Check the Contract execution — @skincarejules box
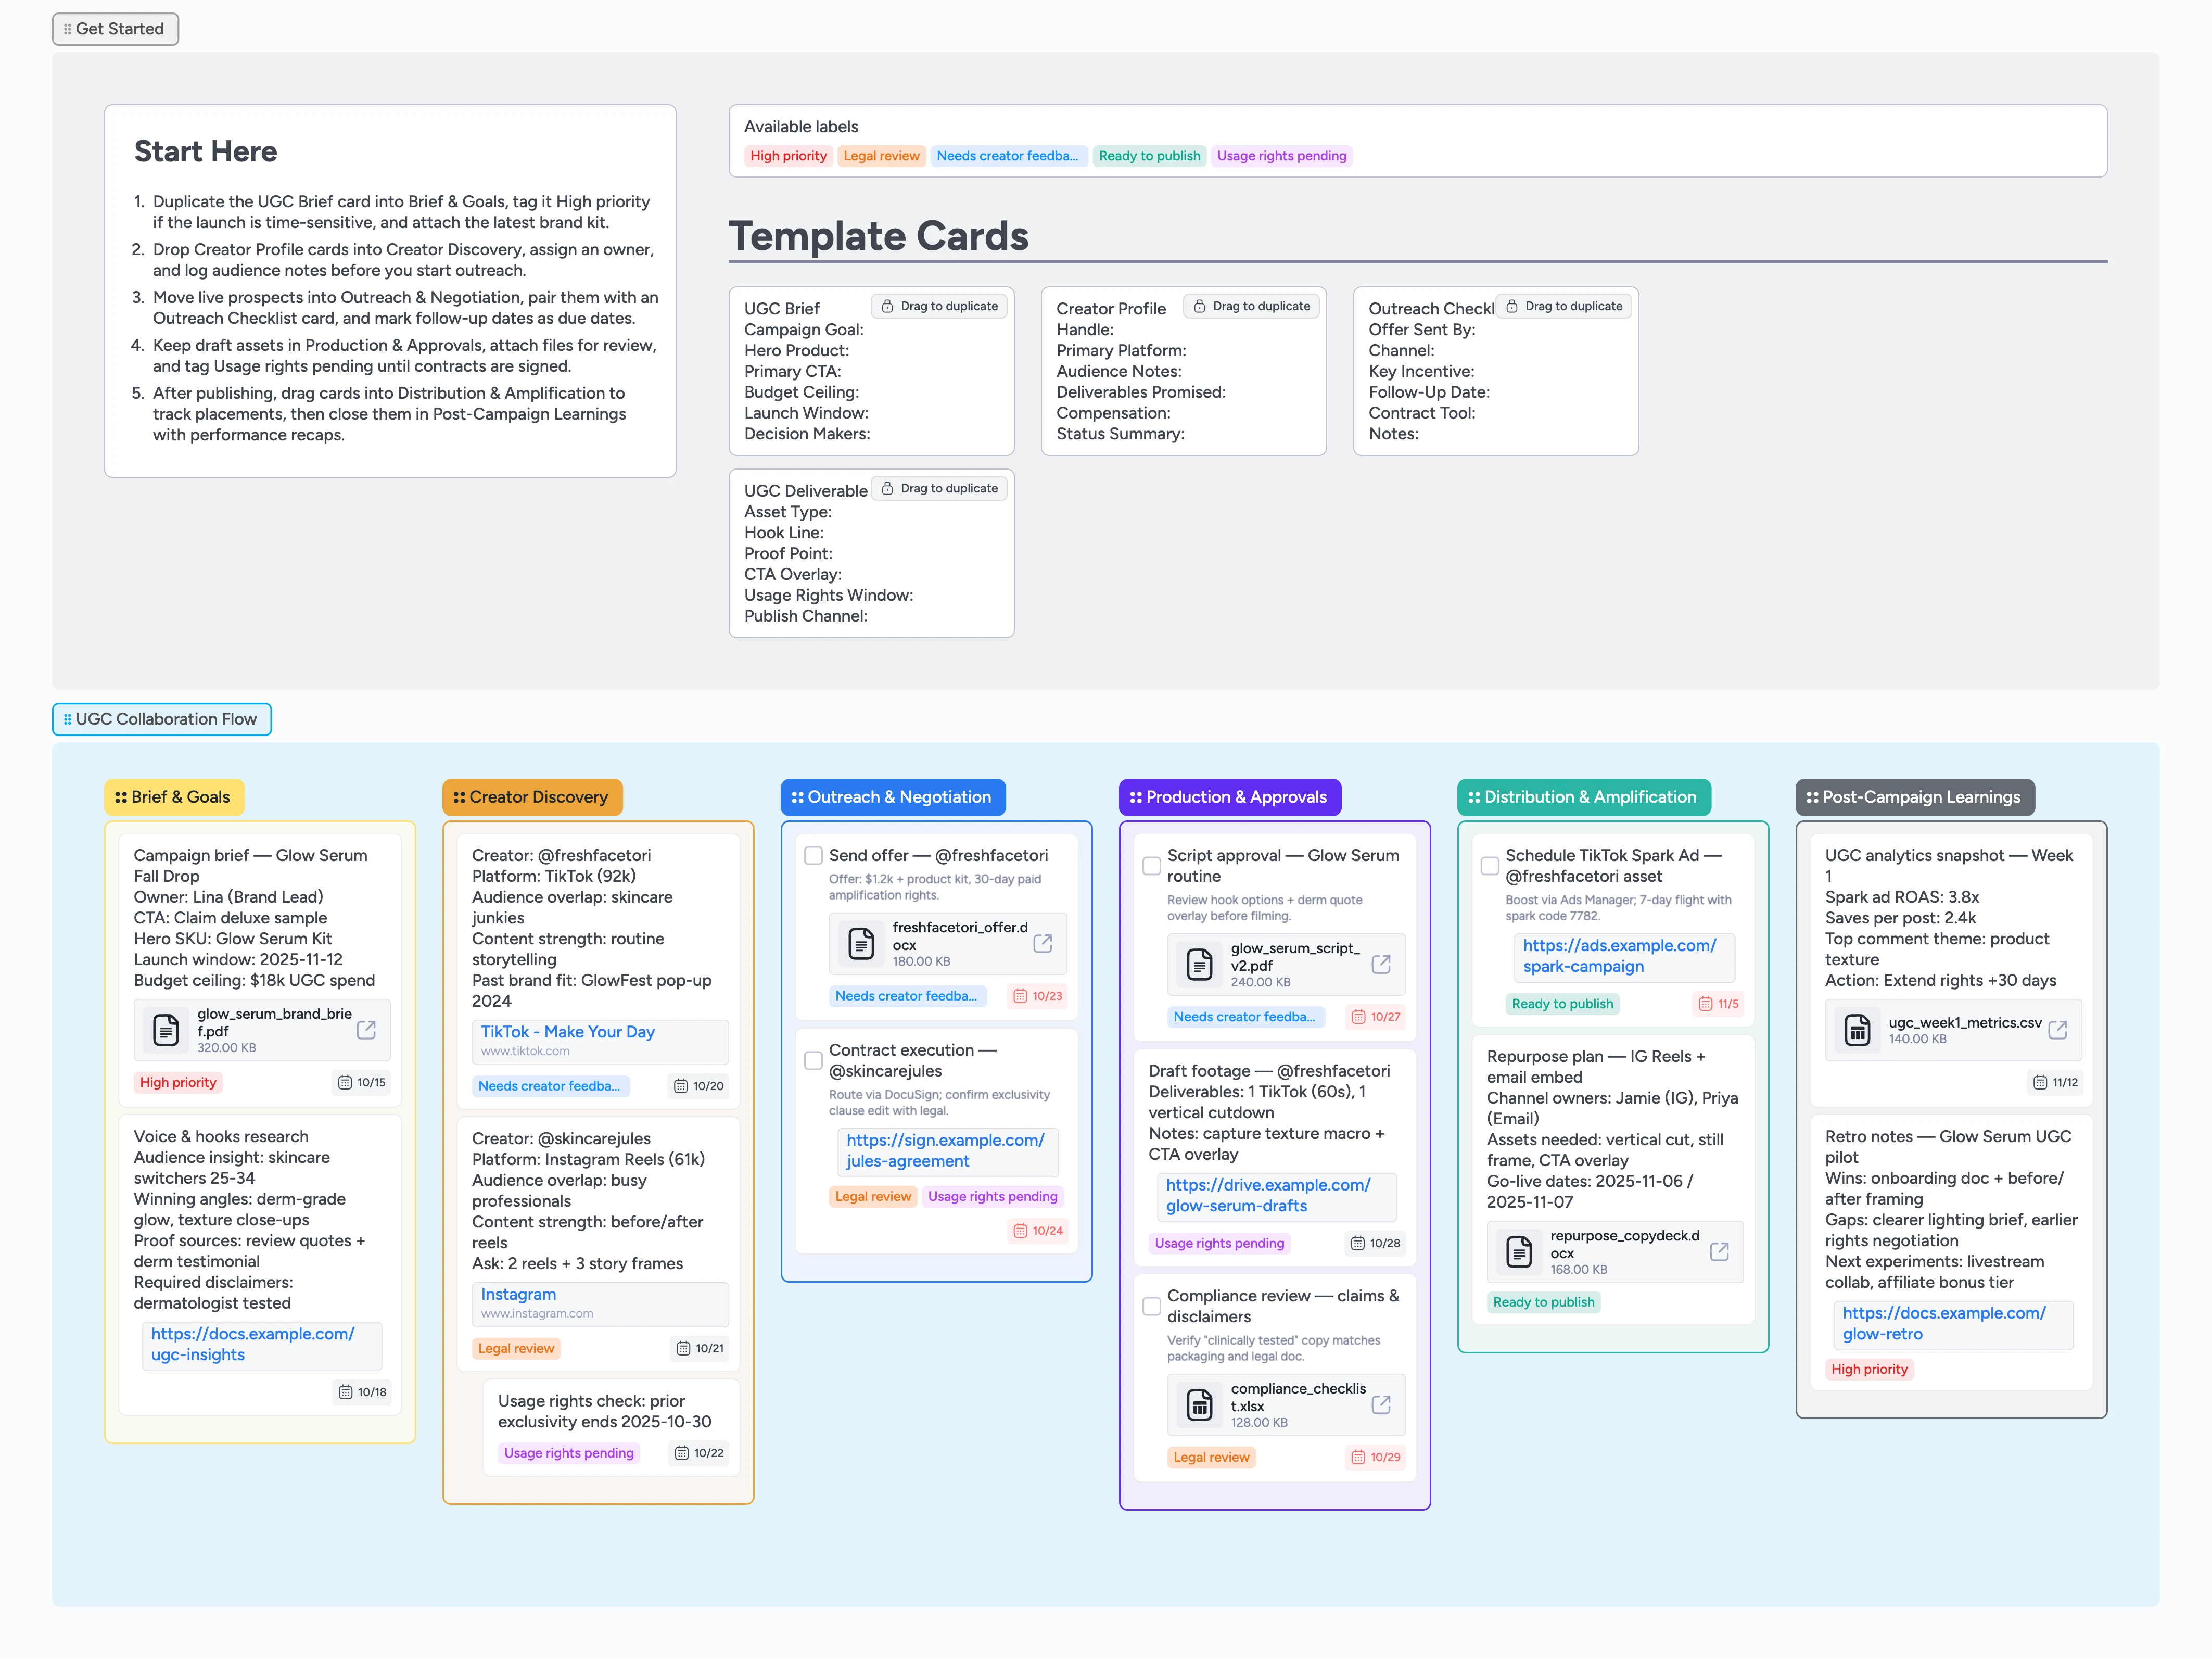The width and height of the screenshot is (2212, 1659). (813, 1060)
